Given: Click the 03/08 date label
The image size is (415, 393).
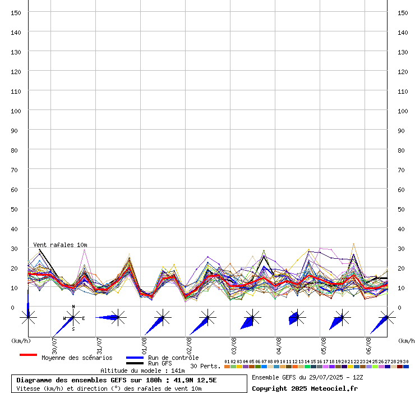Looking at the screenshot, I should (234, 346).
